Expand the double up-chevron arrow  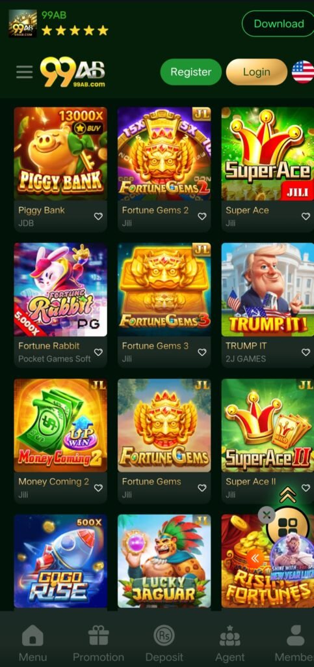288,494
